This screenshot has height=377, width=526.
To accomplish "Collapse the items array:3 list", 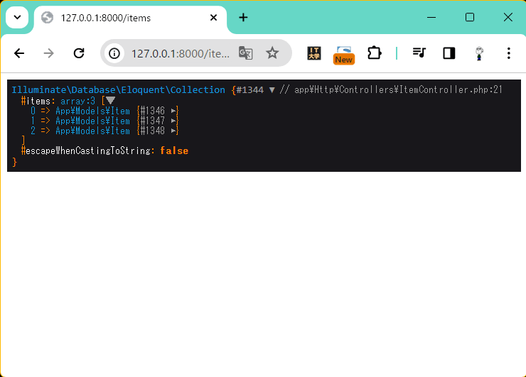I will pyautogui.click(x=110, y=100).
